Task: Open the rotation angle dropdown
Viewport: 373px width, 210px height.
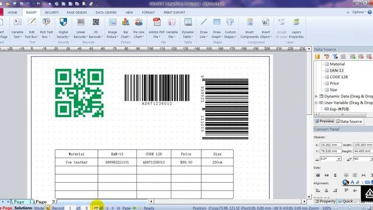Action: 339,159
